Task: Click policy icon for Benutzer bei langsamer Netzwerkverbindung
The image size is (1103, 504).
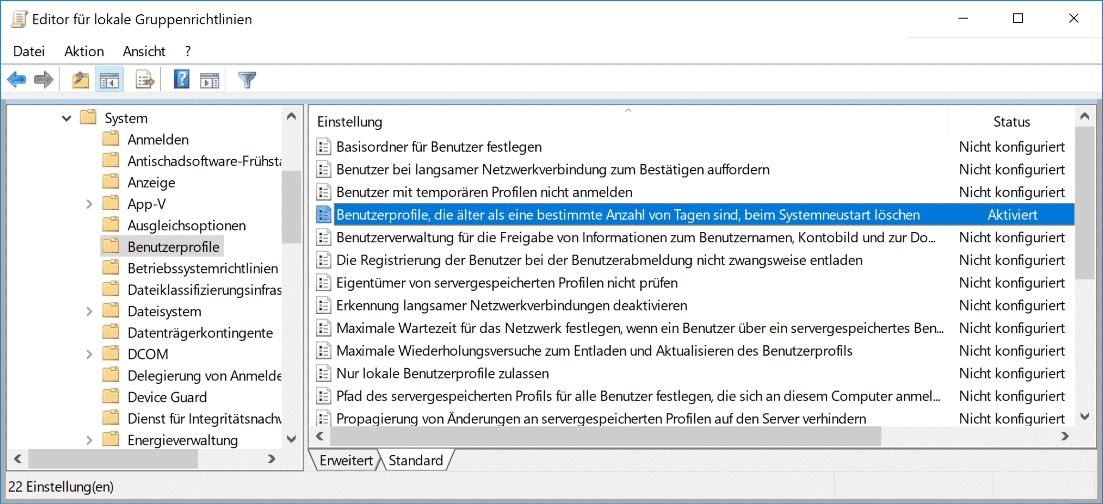Action: click(x=323, y=170)
